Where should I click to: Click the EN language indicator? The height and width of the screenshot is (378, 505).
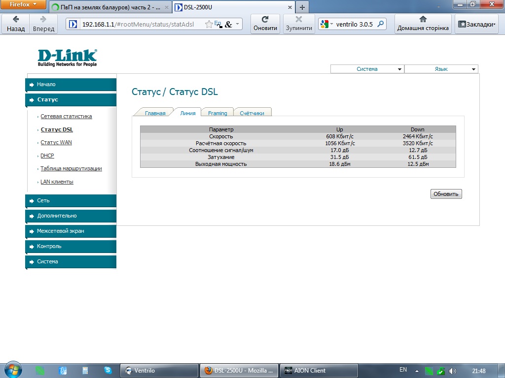pyautogui.click(x=403, y=370)
